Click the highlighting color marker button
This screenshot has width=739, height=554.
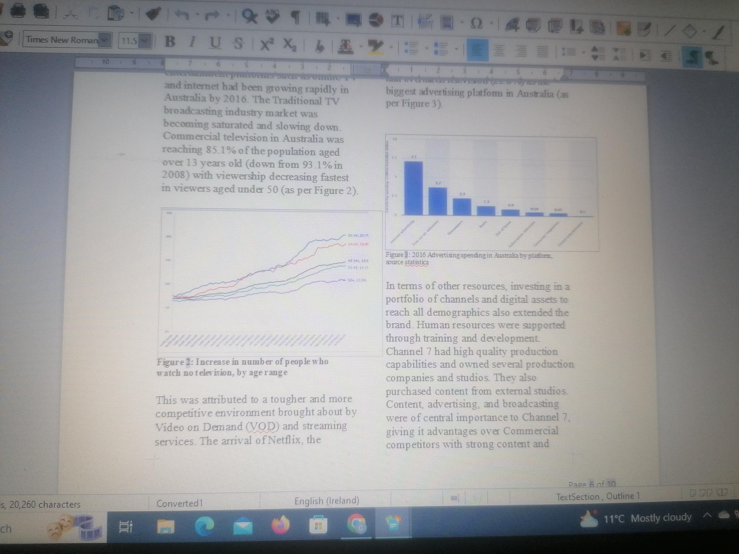click(x=375, y=47)
